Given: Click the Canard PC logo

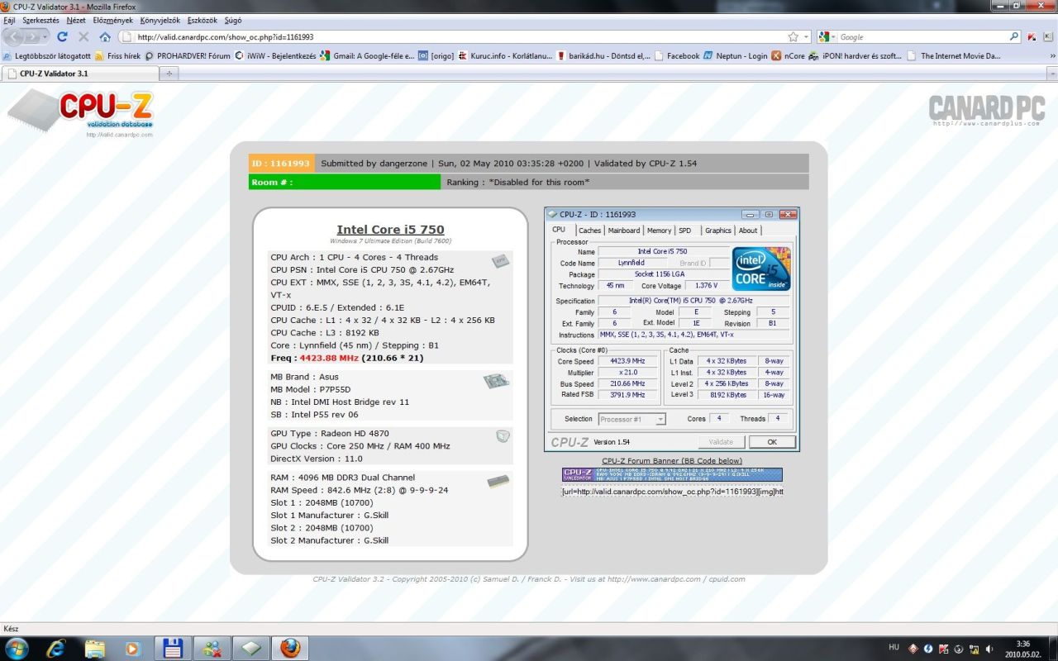Looking at the screenshot, I should (986, 110).
